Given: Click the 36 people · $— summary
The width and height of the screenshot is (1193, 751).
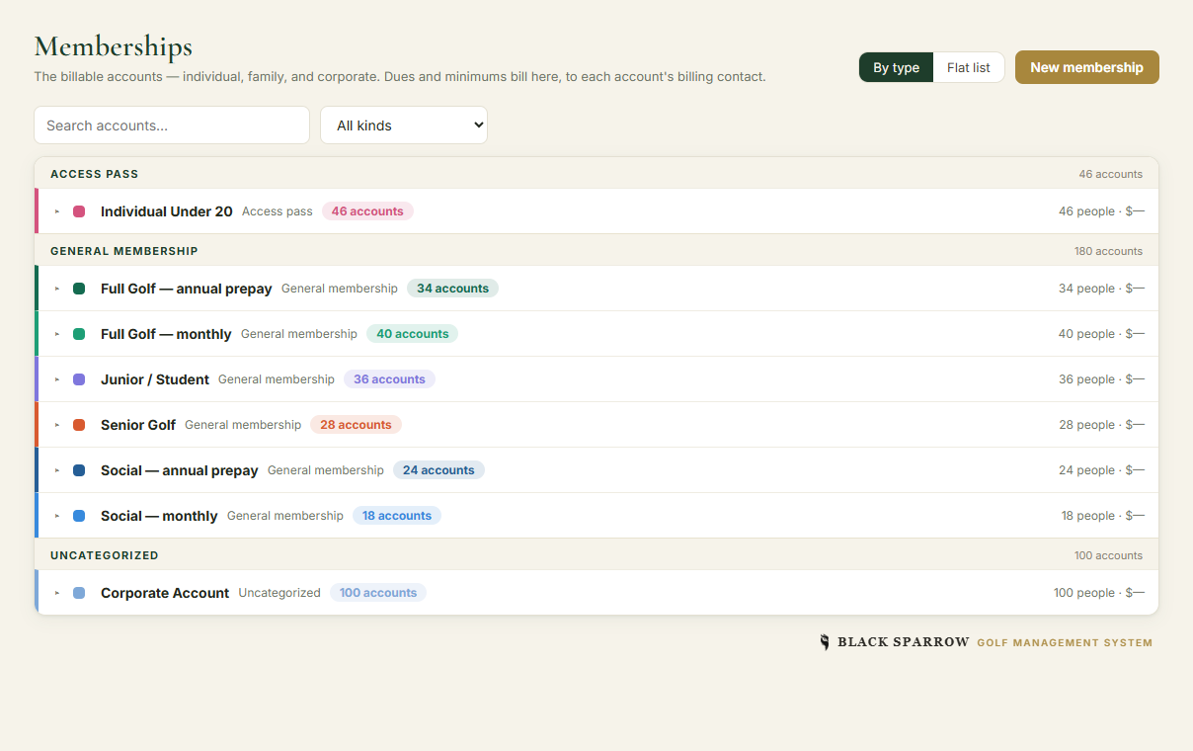Looking at the screenshot, I should (x=1101, y=379).
